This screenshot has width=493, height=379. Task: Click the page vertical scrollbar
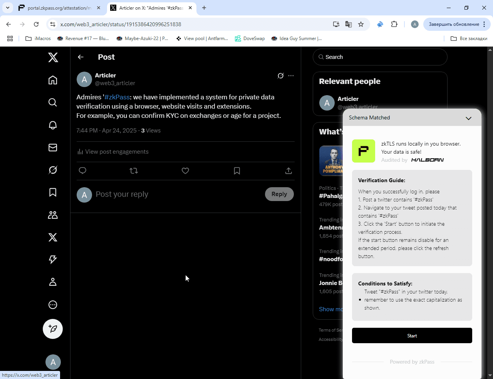click(x=490, y=212)
